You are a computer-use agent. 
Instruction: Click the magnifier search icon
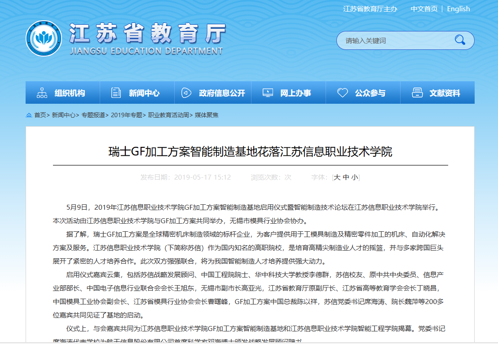click(x=459, y=40)
